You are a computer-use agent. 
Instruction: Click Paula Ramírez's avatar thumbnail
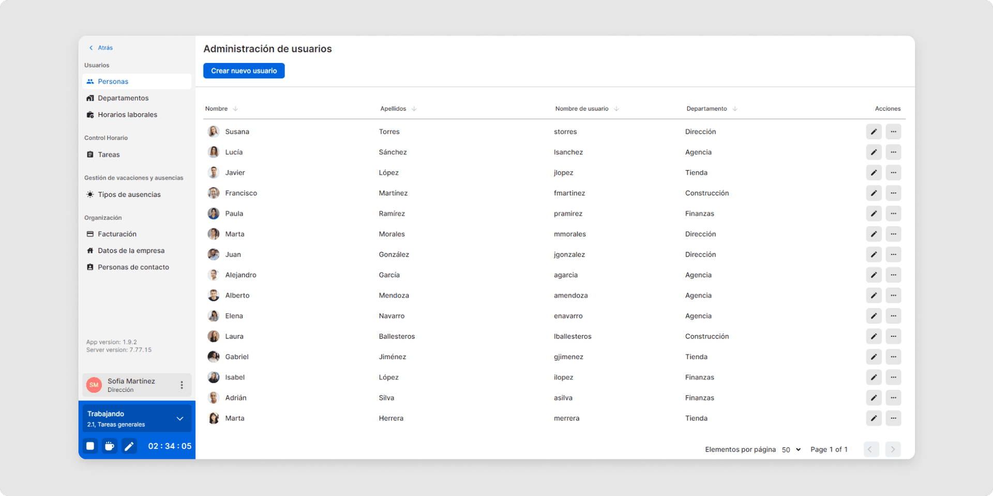(x=214, y=214)
